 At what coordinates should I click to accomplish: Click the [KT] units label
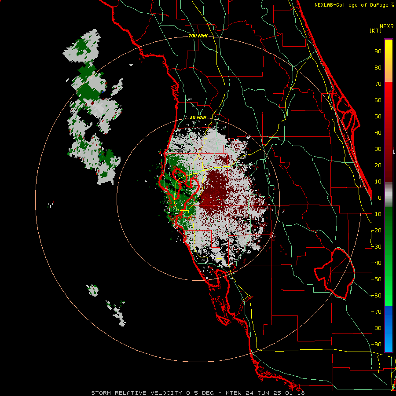click(x=376, y=30)
